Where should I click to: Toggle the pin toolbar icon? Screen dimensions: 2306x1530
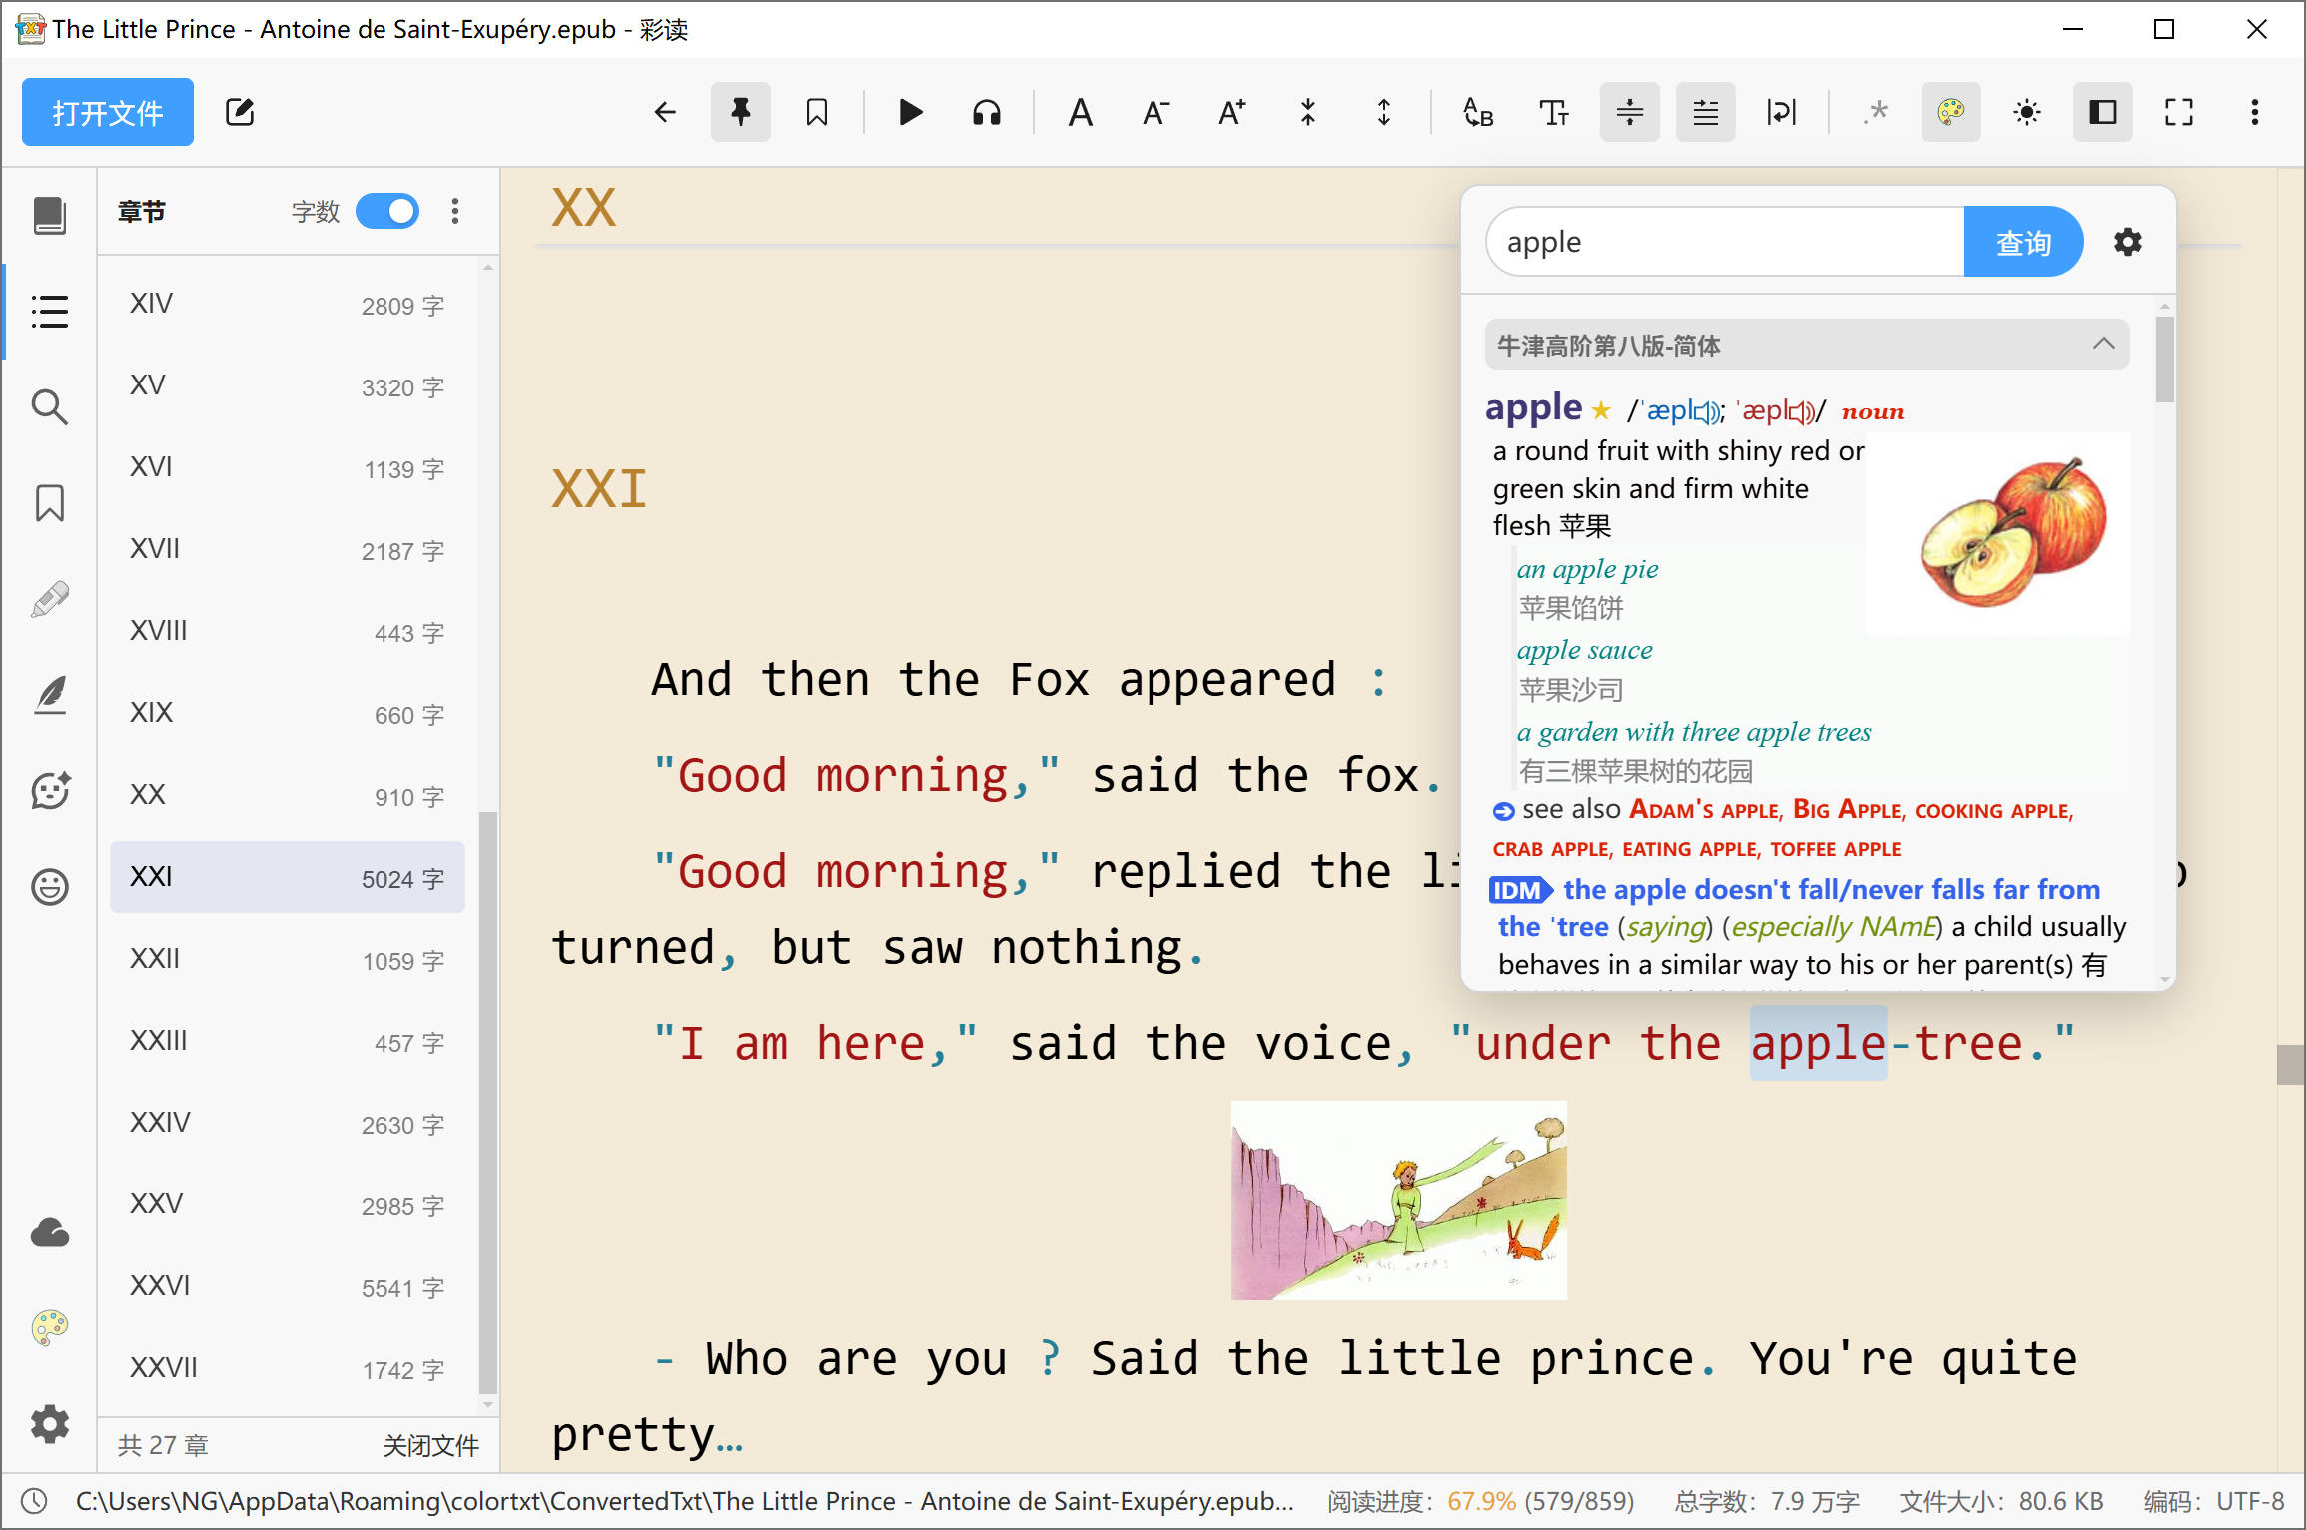(741, 112)
